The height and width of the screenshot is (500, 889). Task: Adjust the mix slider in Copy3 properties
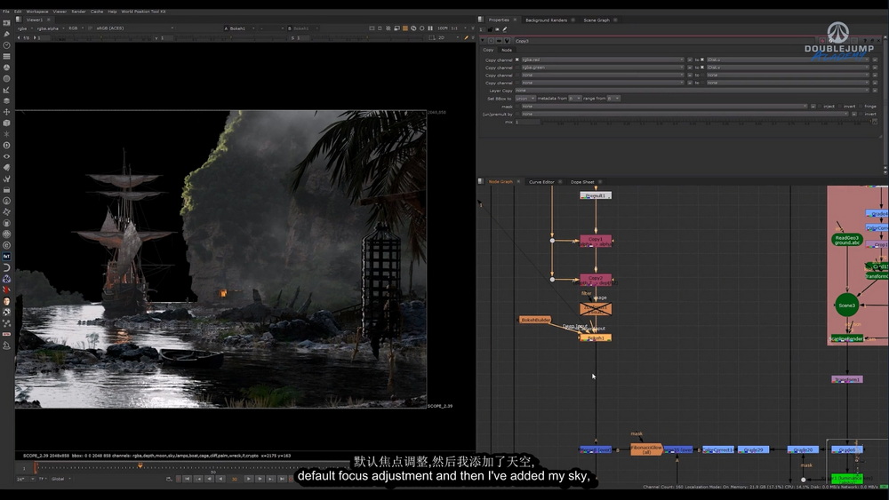[x=706, y=123]
